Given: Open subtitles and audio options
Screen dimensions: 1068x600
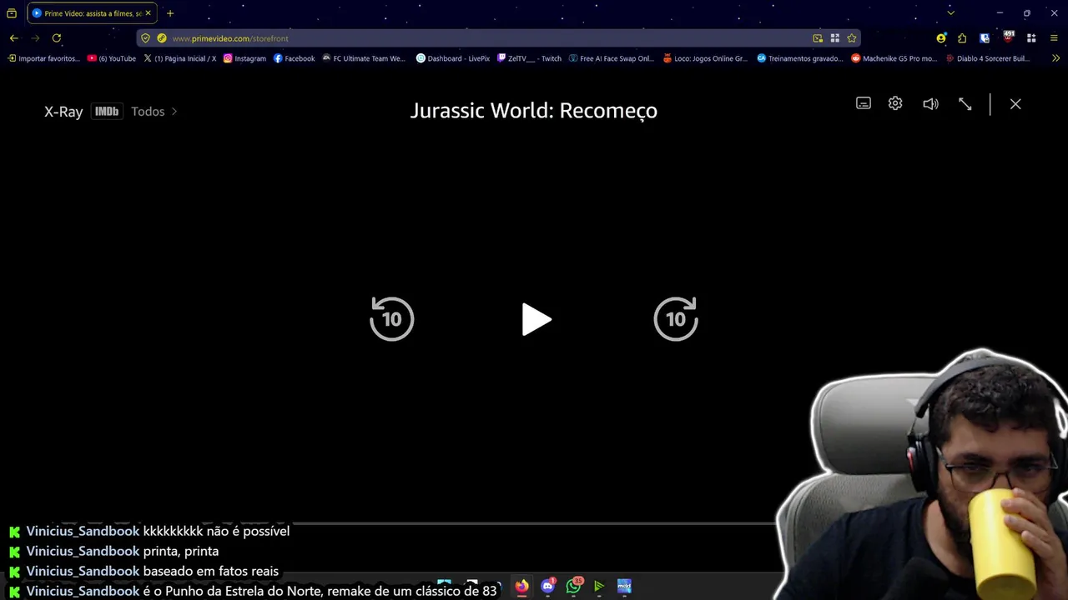Looking at the screenshot, I should pos(864,103).
